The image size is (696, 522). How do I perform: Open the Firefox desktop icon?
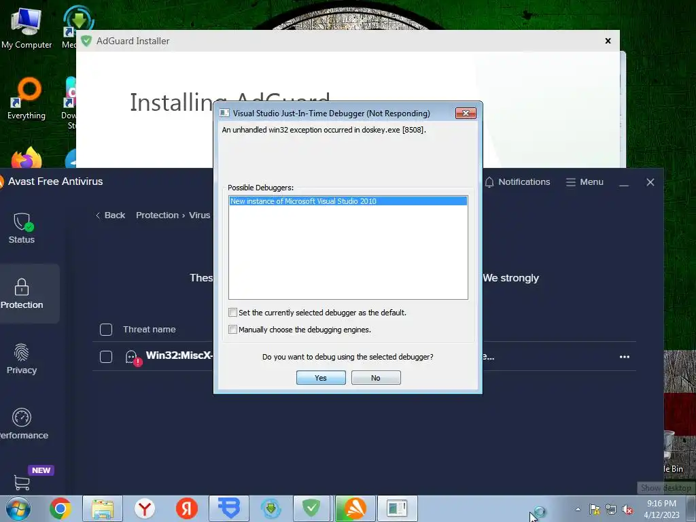(x=27, y=158)
